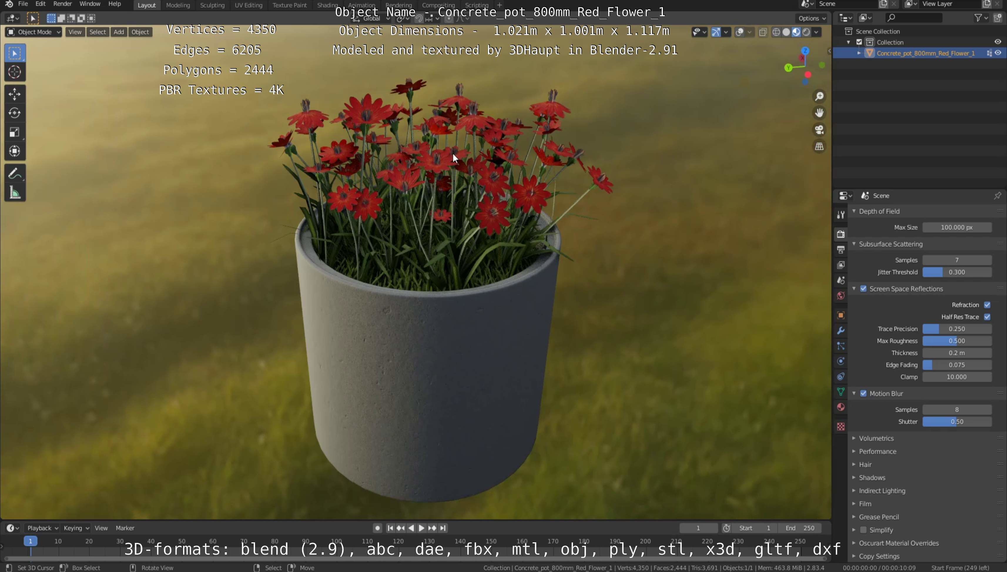Switch perspective/orthographic grid icon
Image resolution: width=1007 pixels, height=572 pixels.
(819, 147)
